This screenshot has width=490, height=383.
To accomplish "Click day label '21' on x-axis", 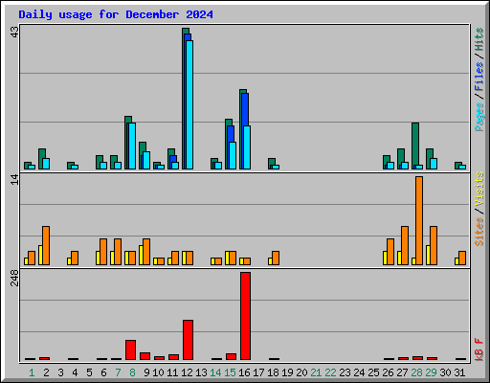I will 316,372.
